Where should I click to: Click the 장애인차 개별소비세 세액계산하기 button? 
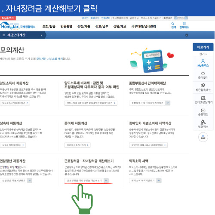(148, 145)
